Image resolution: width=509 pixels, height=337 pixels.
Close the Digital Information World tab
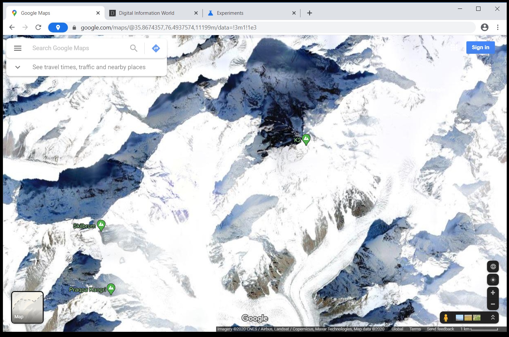tap(196, 13)
